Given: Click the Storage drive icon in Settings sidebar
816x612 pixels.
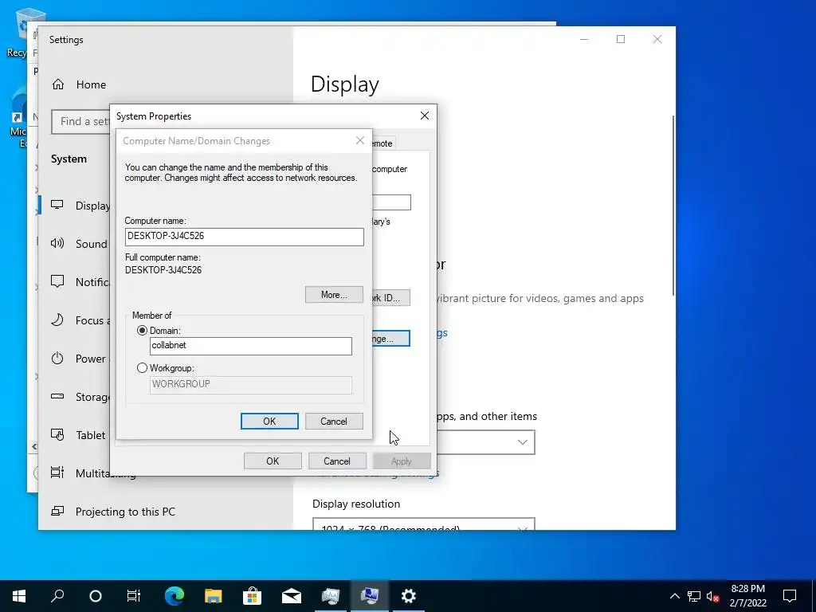Looking at the screenshot, I should tap(57, 397).
